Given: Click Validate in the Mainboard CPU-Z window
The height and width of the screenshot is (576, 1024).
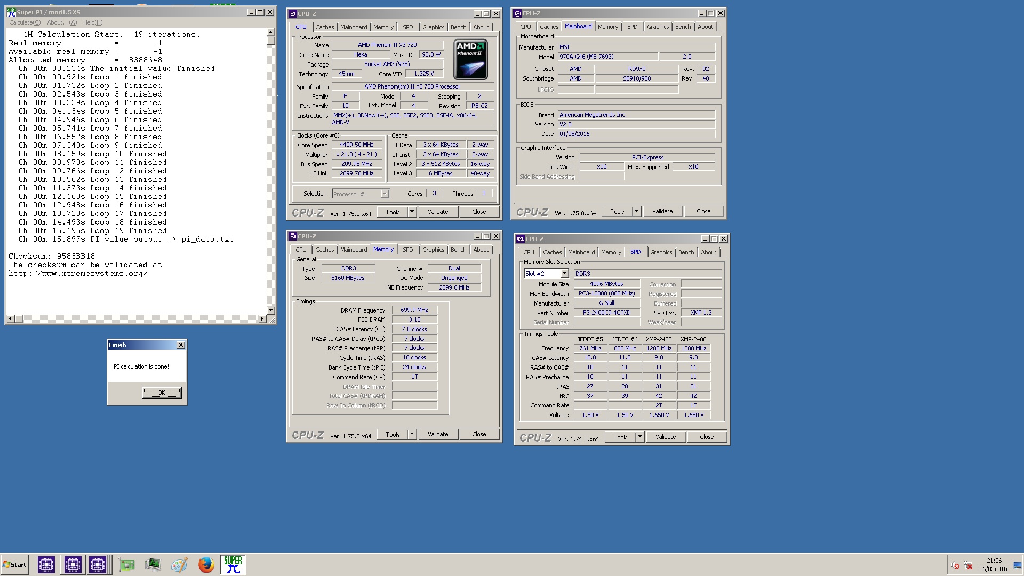Looking at the screenshot, I should (x=662, y=212).
